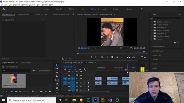Open Fit zoom level dropdown
The height and width of the screenshot is (103, 184).
pyautogui.click(x=97, y=48)
